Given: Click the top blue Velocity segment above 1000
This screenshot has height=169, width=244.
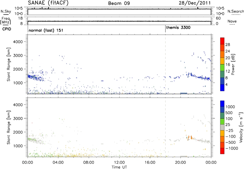Looking at the screenshot, I should point(222,104).
